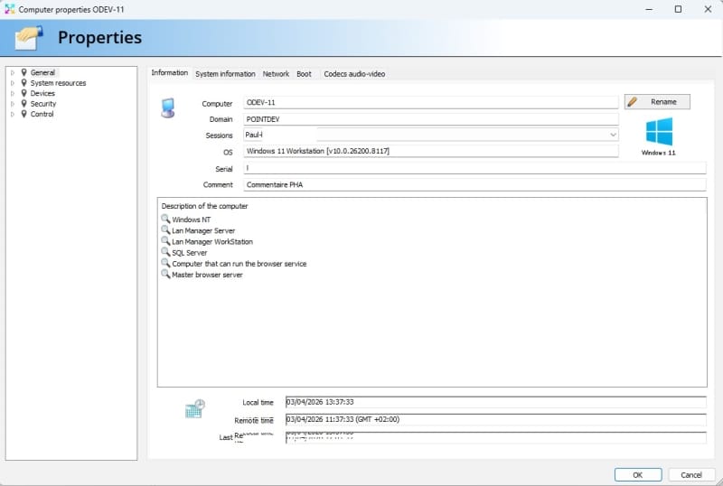723x486 pixels.
Task: Expand the Devices tree node
Action: point(13,94)
